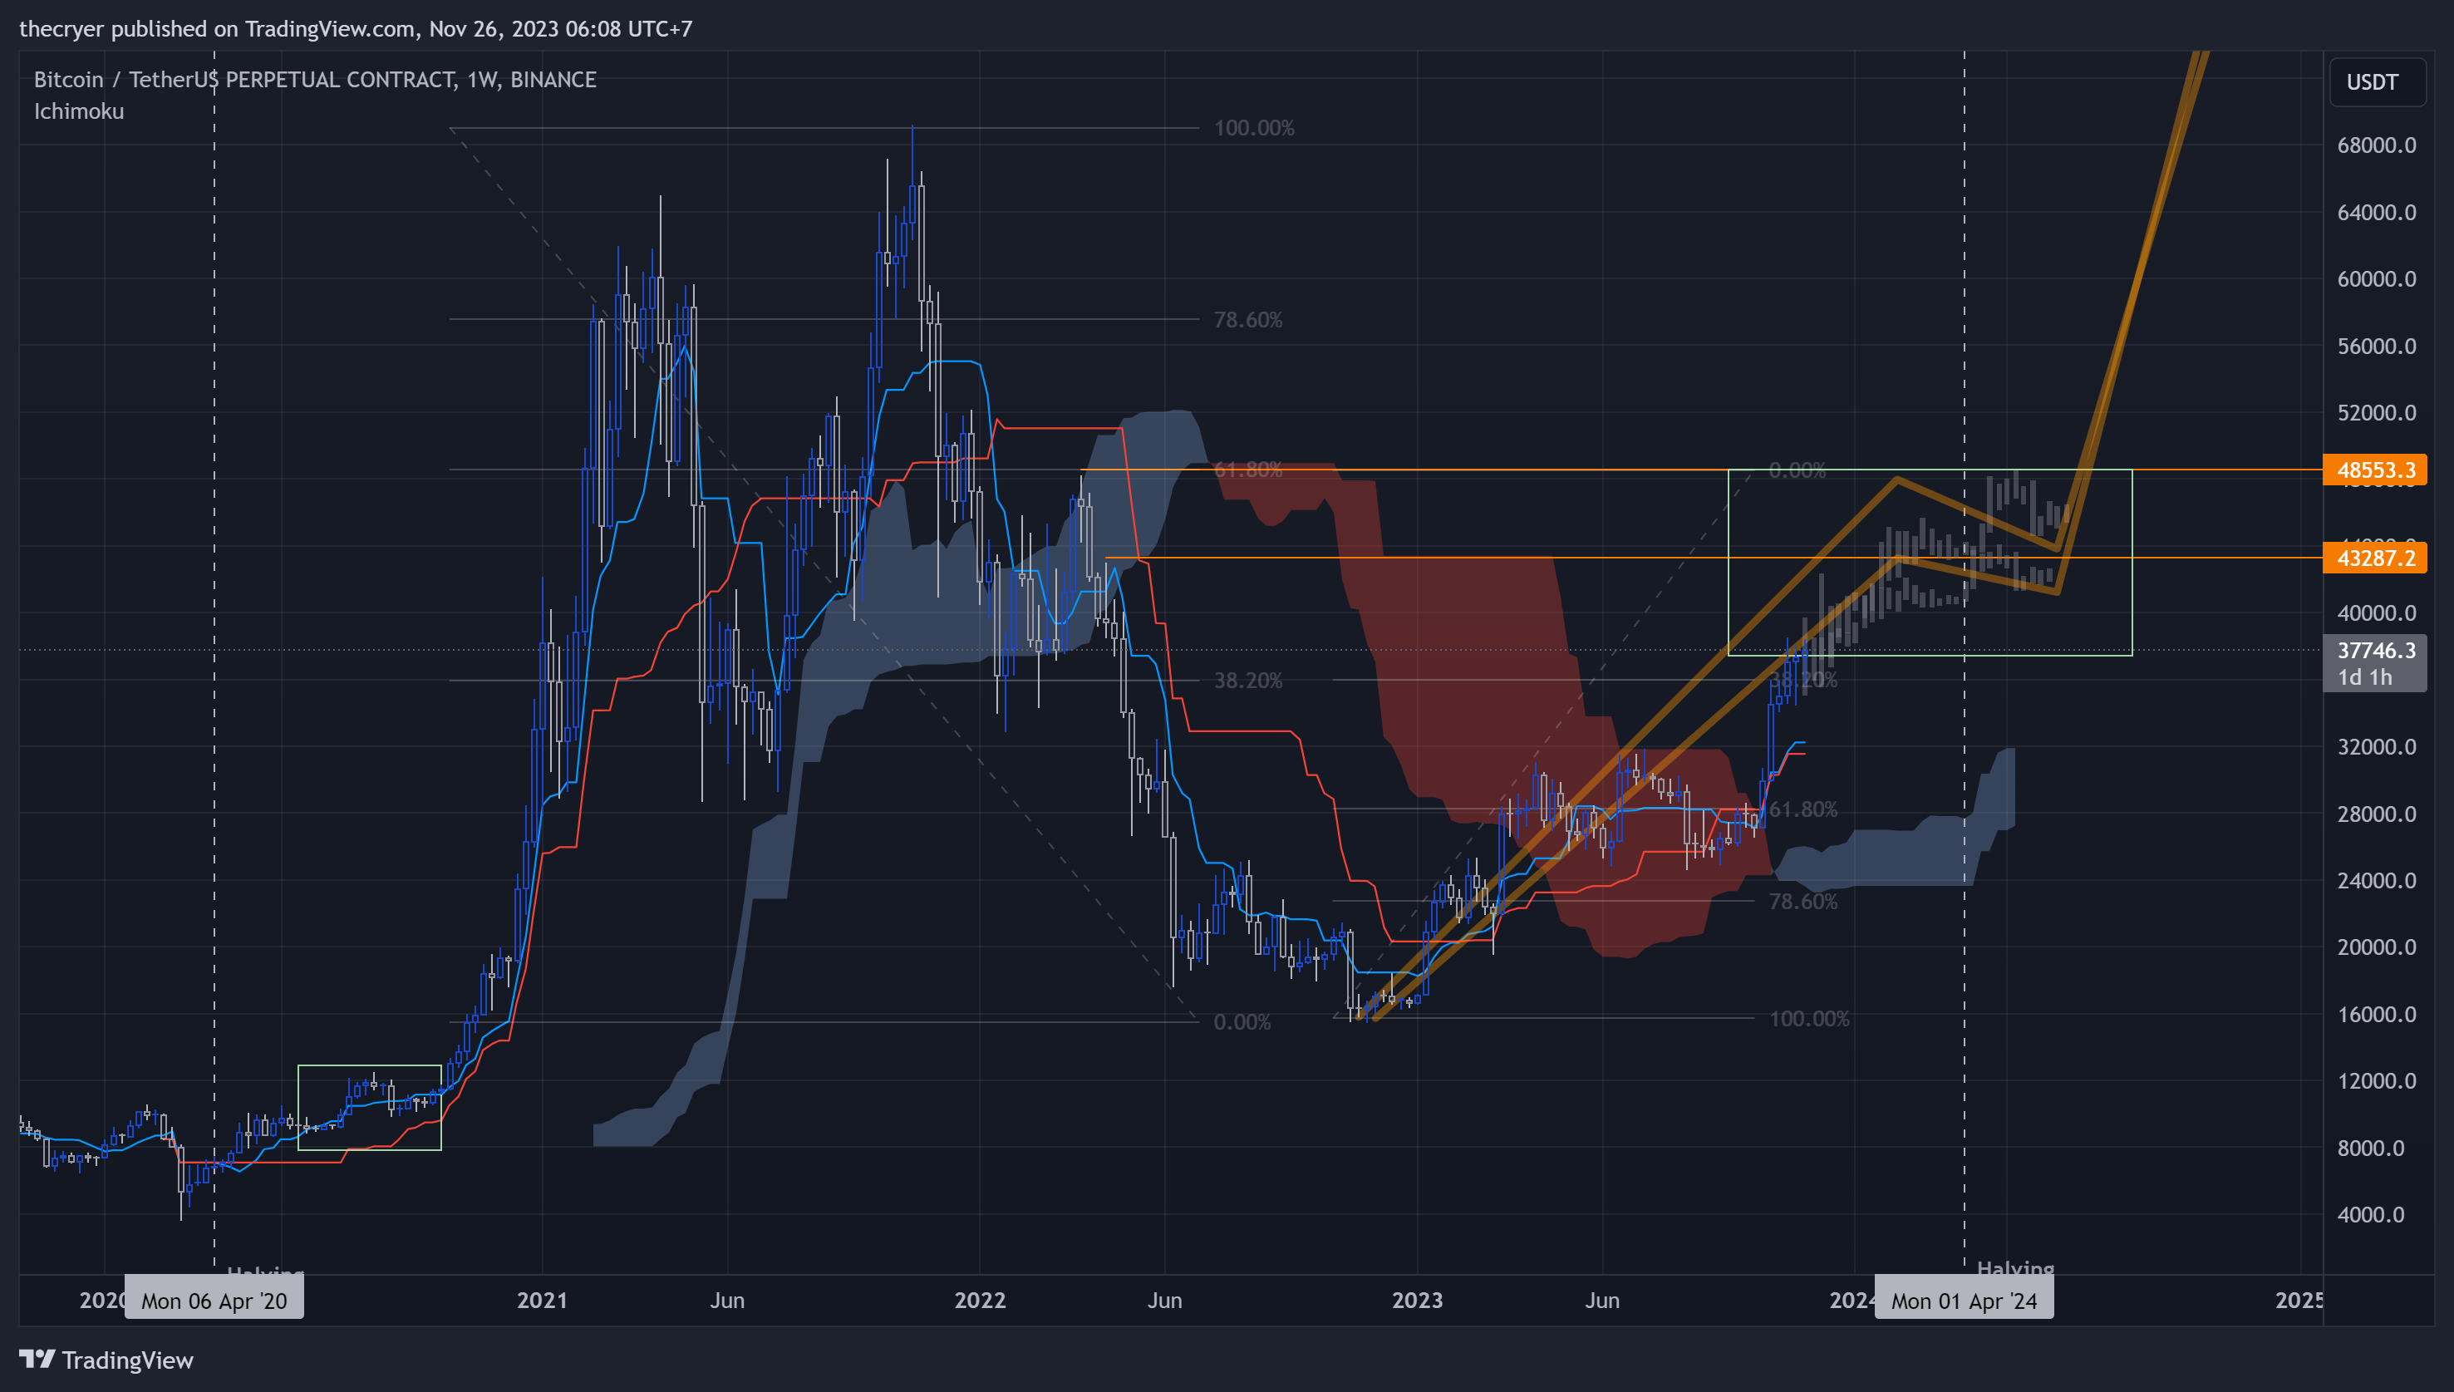The image size is (2454, 1392).
Task: Click the 100.00% Fibonacci label near the all-time high
Action: [x=1254, y=128]
